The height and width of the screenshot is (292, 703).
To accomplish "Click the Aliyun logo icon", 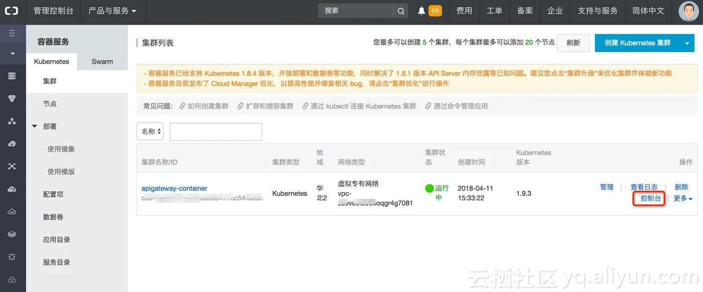I will click(11, 11).
